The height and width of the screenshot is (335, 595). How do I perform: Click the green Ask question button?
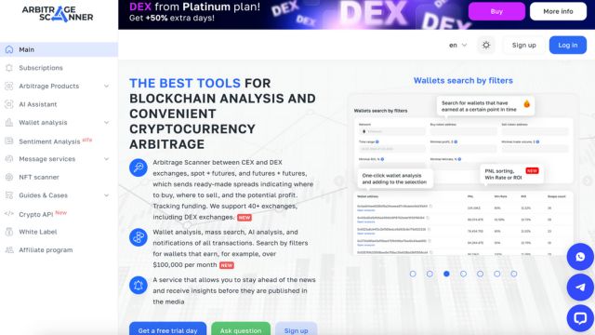[241, 329]
